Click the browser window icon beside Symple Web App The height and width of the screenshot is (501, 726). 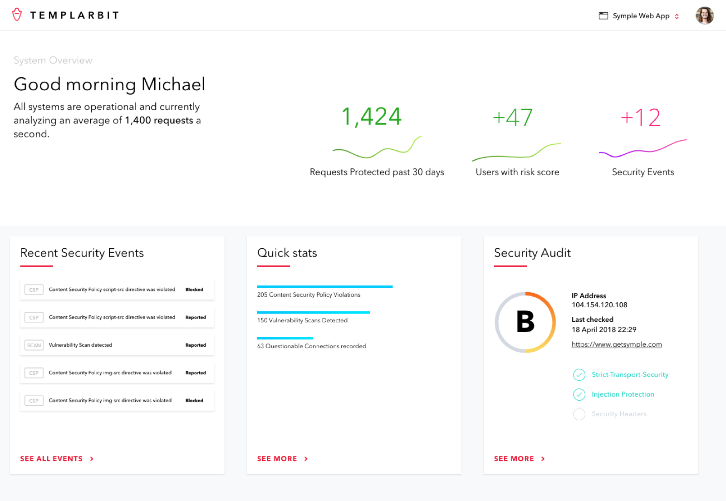coord(603,16)
